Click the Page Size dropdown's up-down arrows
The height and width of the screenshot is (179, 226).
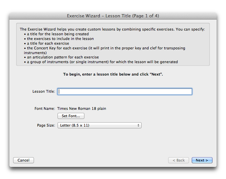click(x=138, y=125)
